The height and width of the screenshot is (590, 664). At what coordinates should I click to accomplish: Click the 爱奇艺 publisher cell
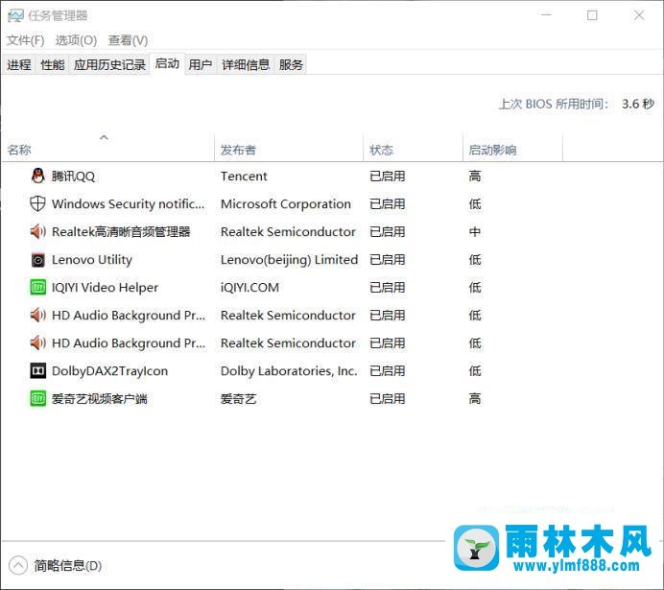[x=238, y=399]
